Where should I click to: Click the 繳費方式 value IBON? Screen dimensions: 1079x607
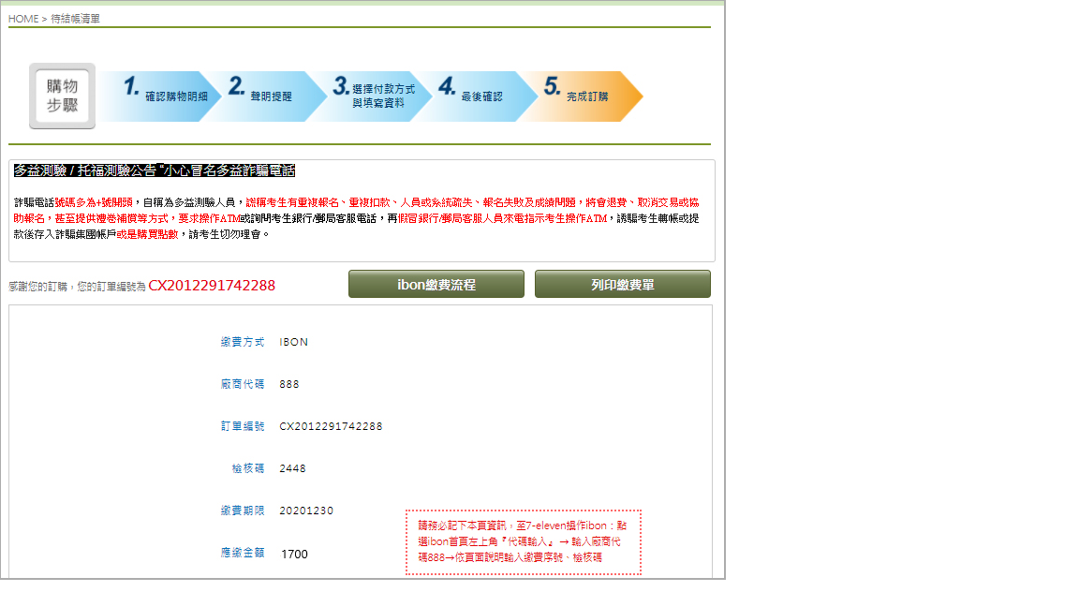pos(293,342)
